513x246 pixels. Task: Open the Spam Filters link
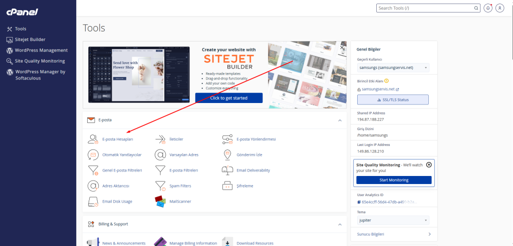(180, 186)
